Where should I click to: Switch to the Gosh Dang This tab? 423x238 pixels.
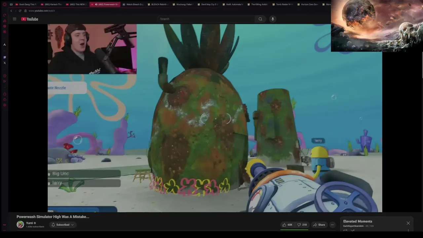[26, 4]
